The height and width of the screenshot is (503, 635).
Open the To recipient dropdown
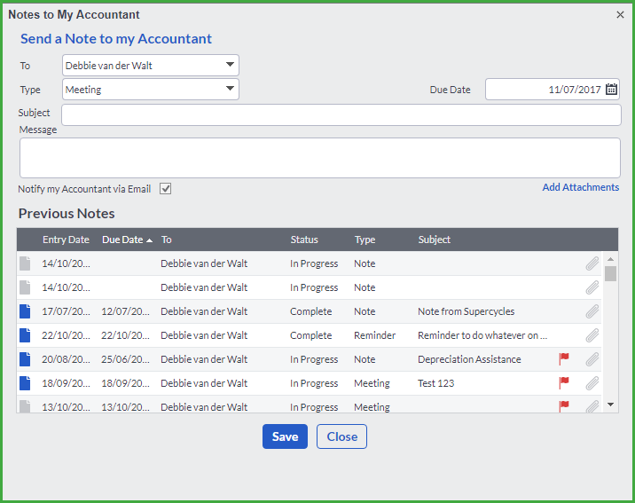[151, 66]
